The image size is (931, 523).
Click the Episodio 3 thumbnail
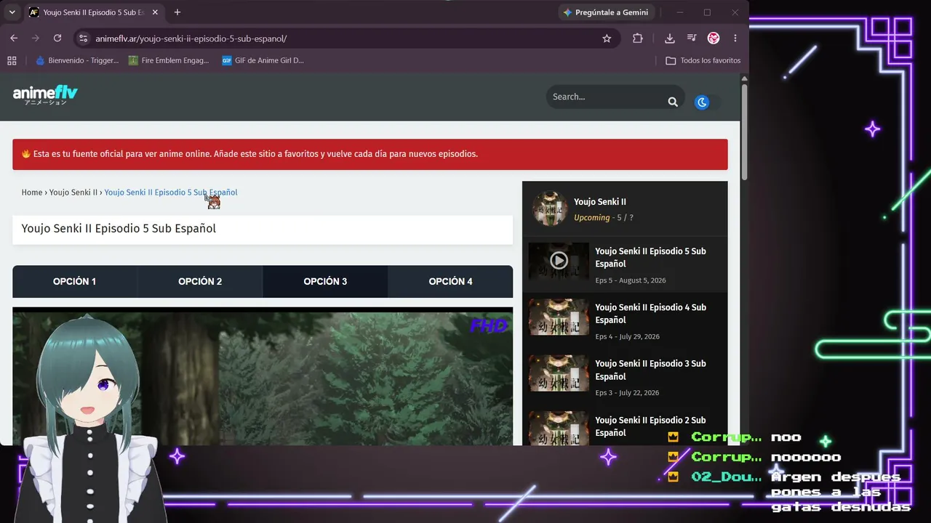click(x=559, y=373)
